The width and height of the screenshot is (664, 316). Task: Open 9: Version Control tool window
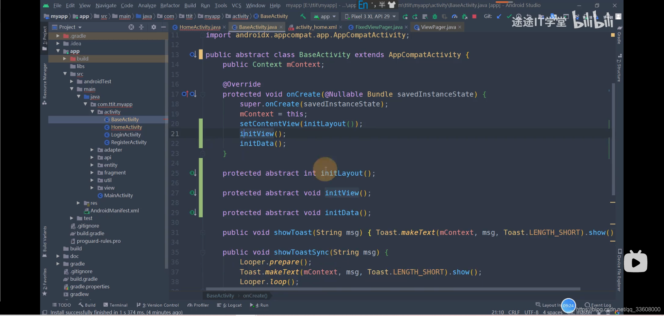(x=158, y=305)
